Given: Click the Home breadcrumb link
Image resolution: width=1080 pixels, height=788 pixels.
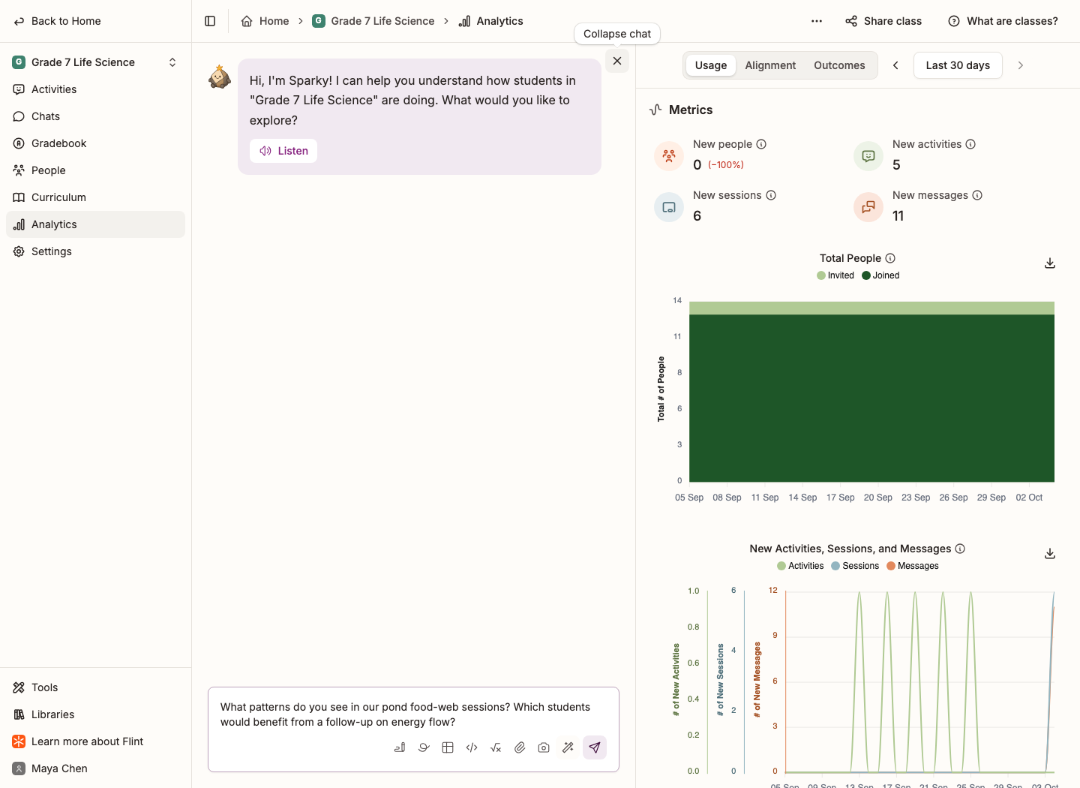Looking at the screenshot, I should (x=265, y=21).
